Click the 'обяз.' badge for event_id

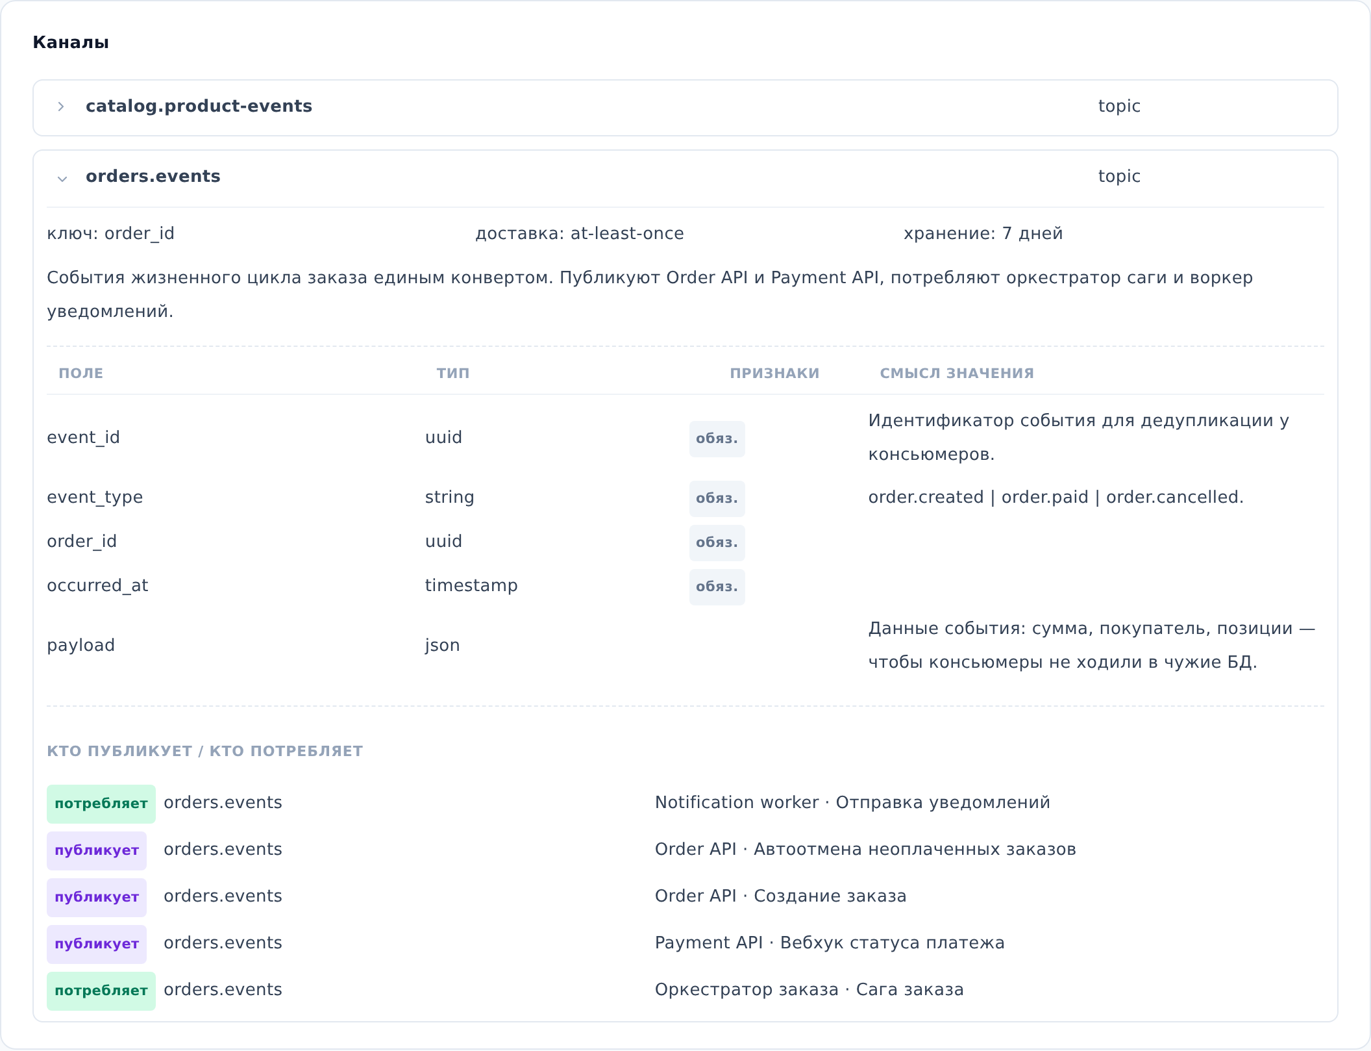717,438
